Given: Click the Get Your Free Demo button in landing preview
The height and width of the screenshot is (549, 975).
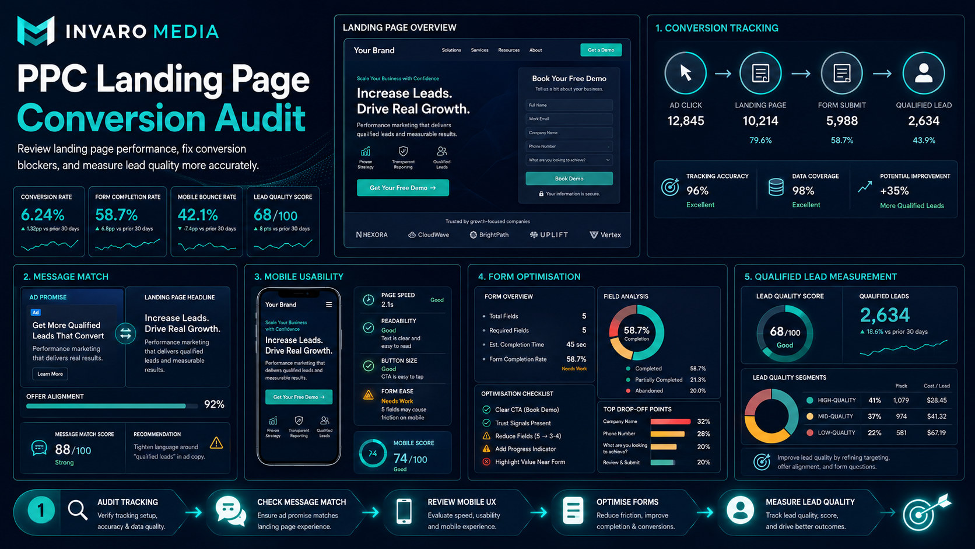Looking at the screenshot, I should tap(403, 188).
